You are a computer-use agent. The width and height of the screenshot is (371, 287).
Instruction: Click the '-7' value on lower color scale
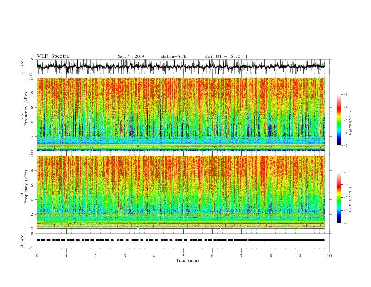pos(345,223)
